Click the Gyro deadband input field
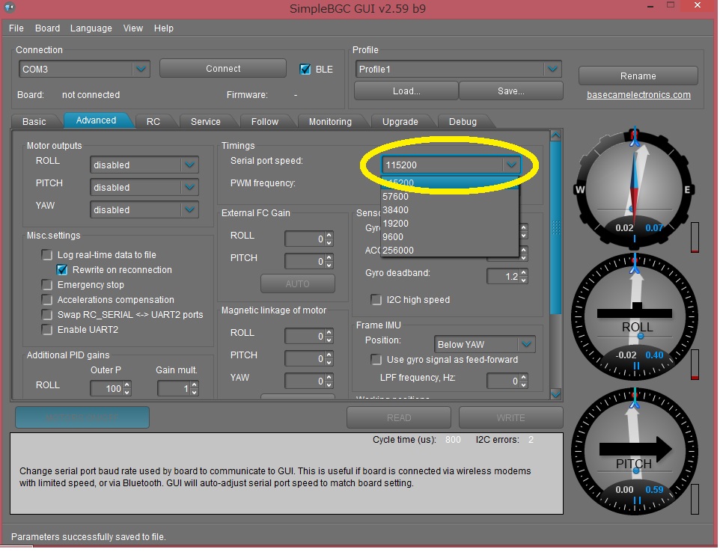The width and height of the screenshot is (720, 558). pyautogui.click(x=503, y=276)
